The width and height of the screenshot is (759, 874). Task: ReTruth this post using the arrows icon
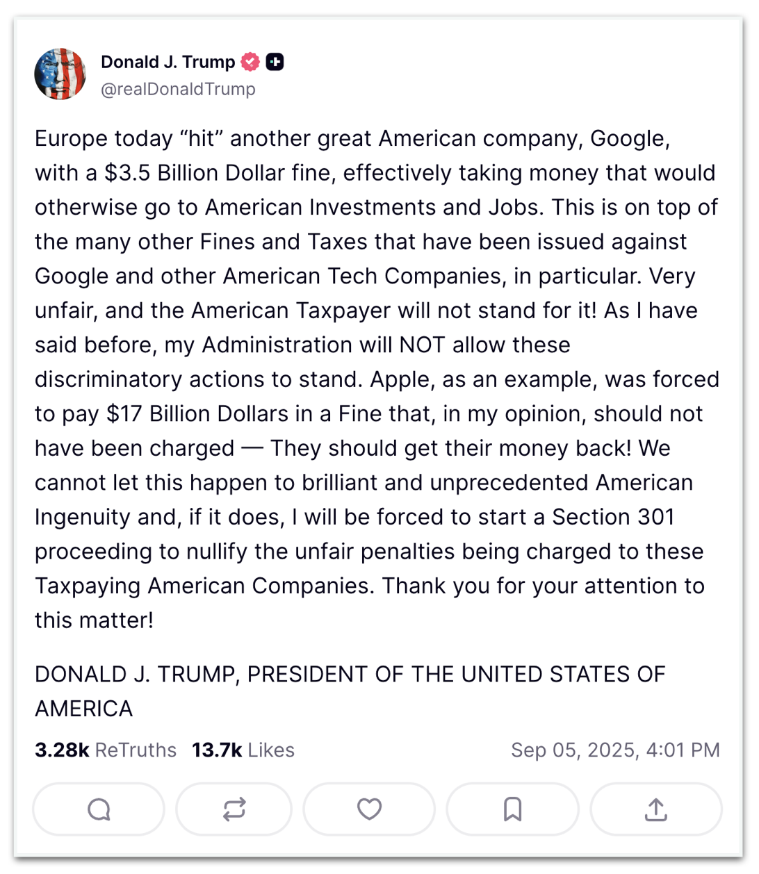(x=234, y=809)
